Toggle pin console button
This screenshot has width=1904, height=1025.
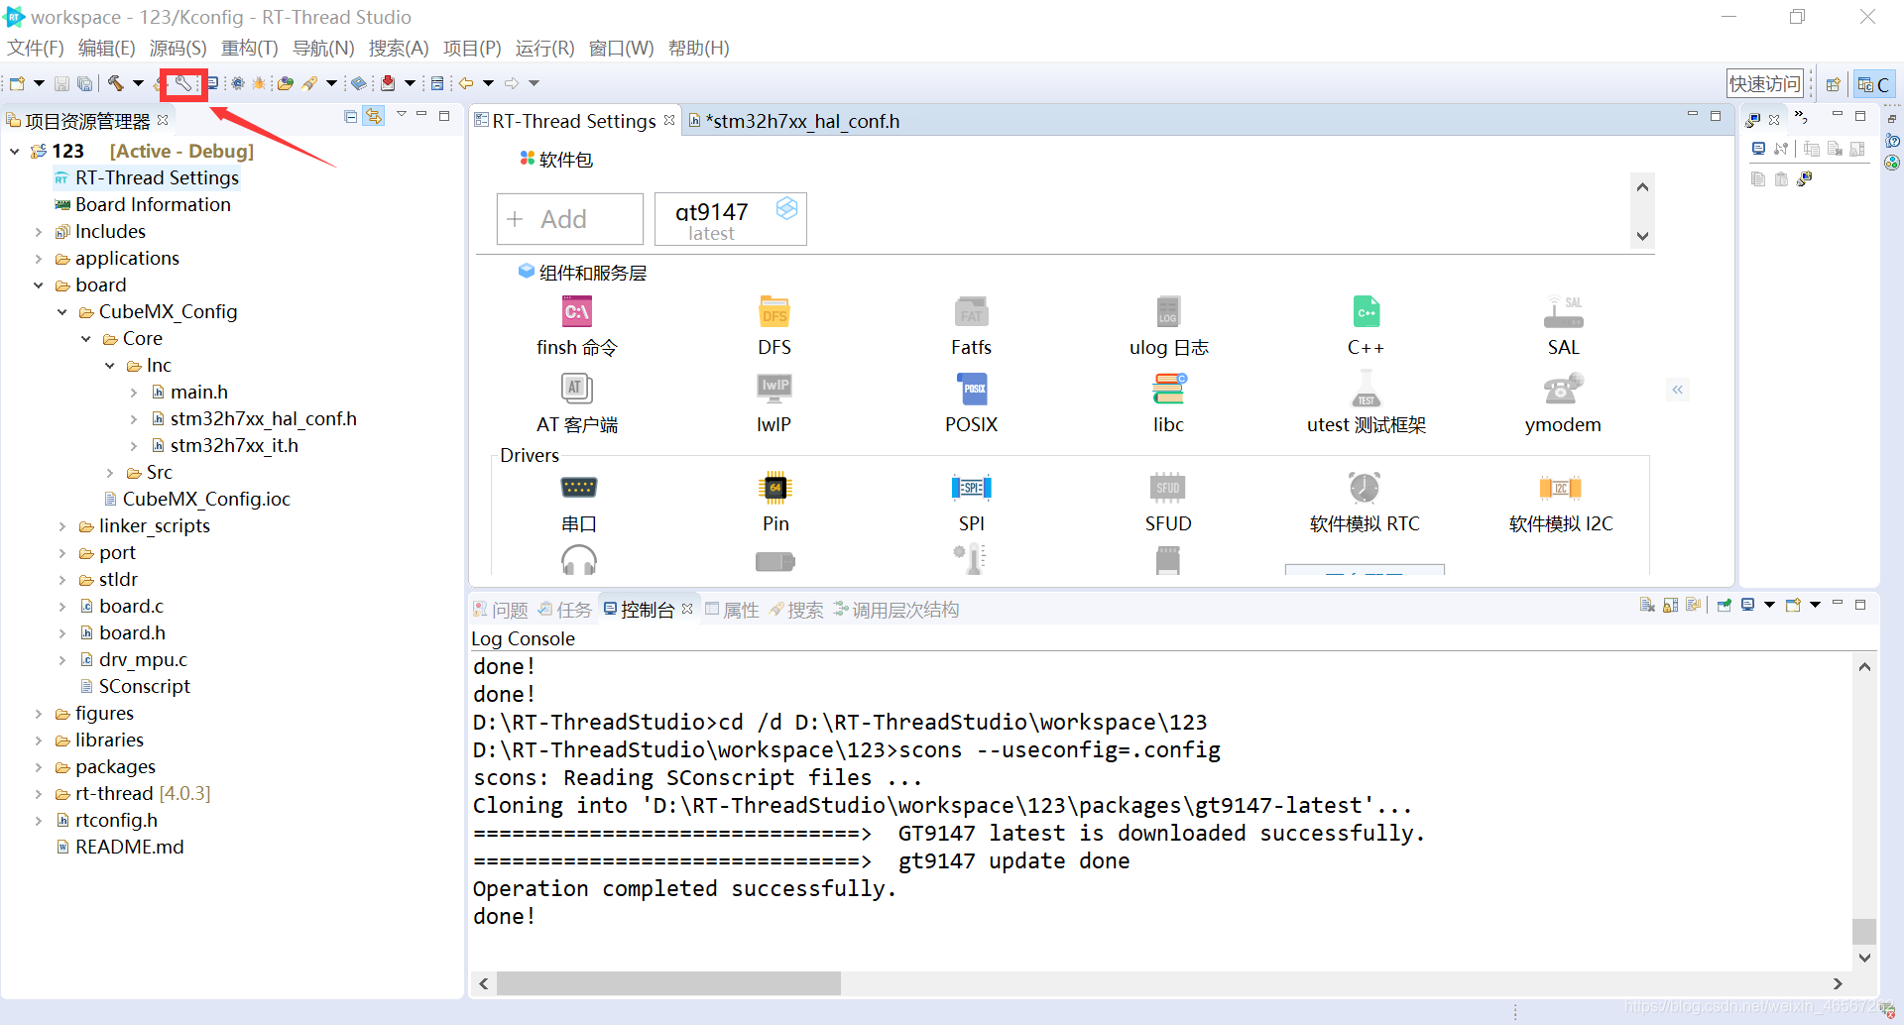[x=1725, y=605]
